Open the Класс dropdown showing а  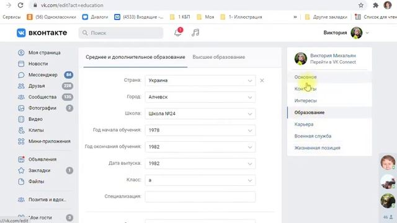click(200, 180)
